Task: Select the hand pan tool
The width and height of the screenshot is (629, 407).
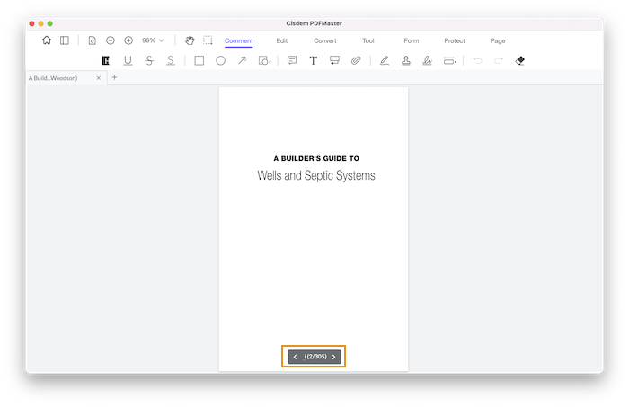Action: [x=190, y=40]
